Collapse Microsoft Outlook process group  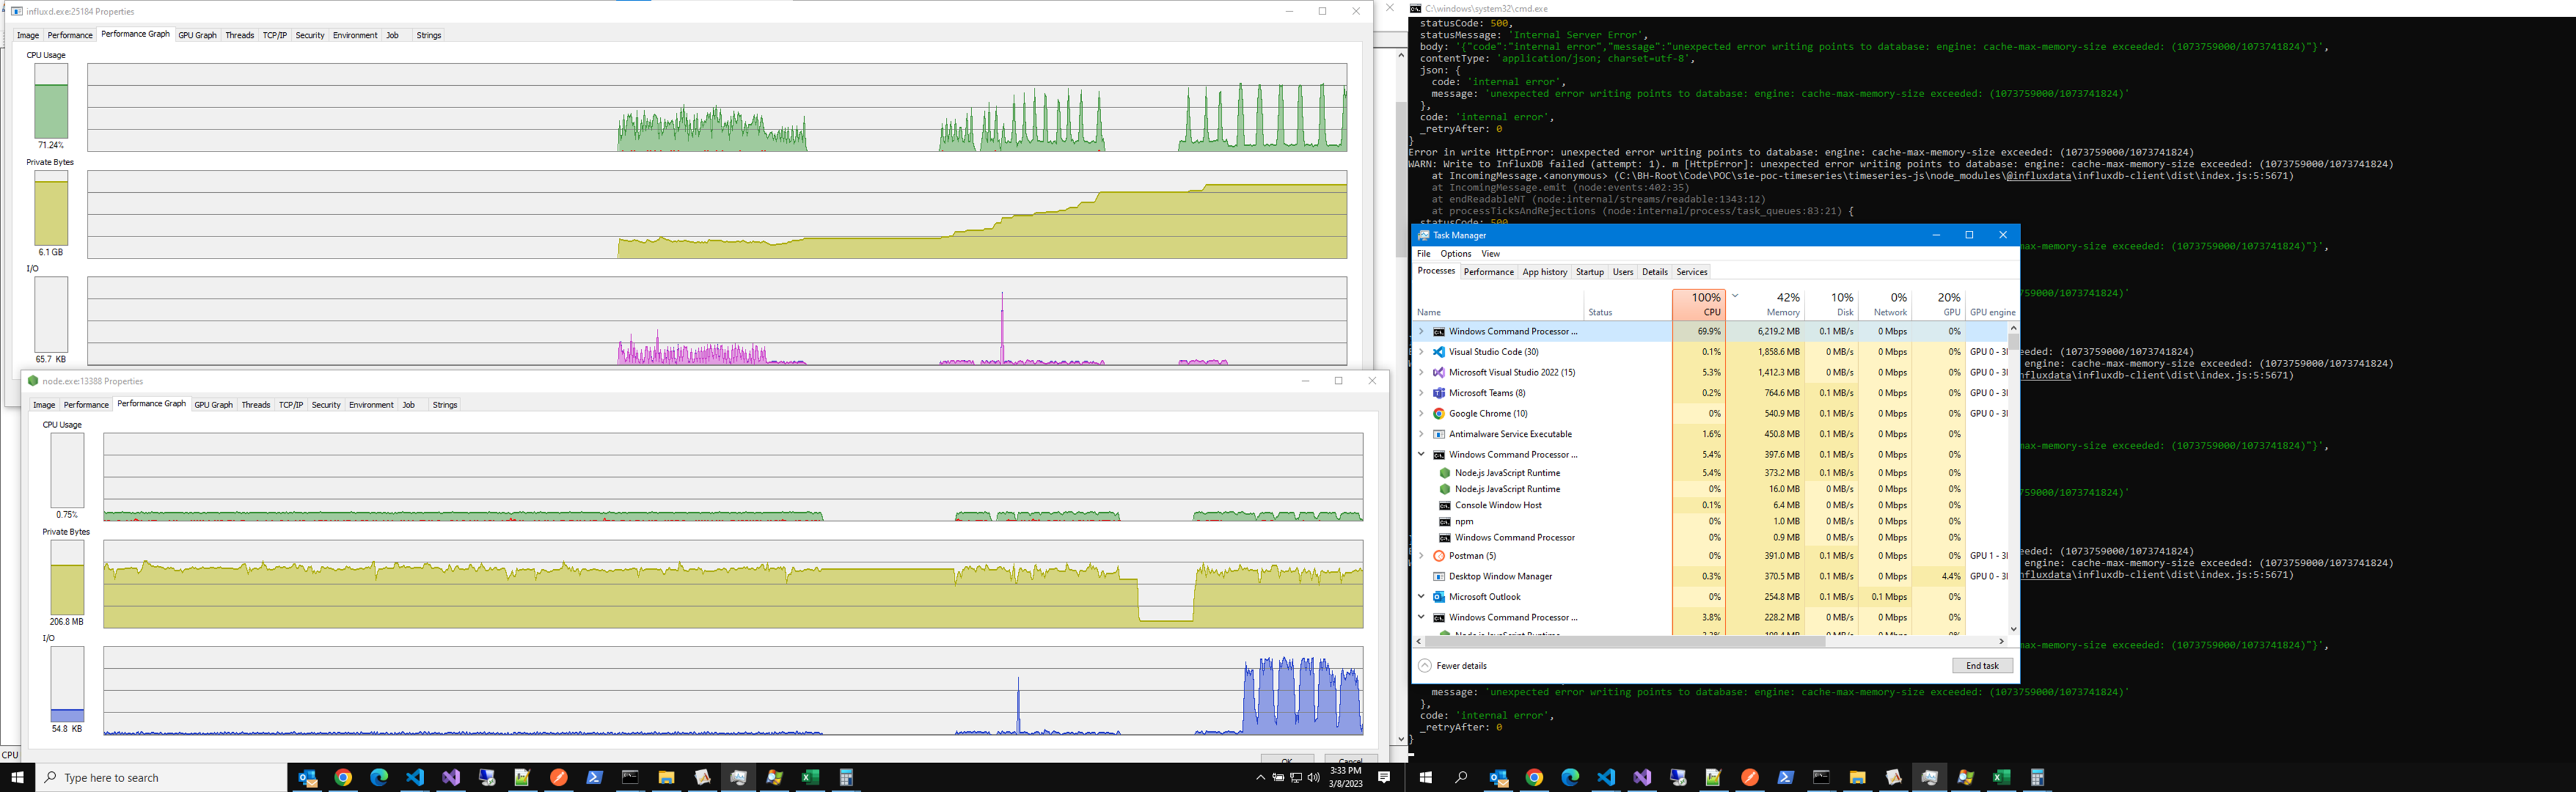1421,597
